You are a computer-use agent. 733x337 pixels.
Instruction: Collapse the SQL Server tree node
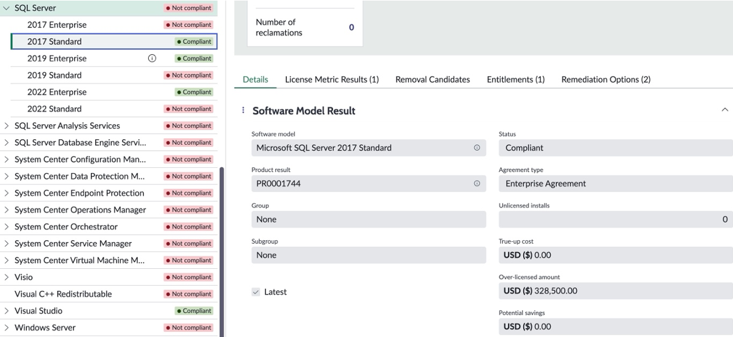(x=7, y=8)
